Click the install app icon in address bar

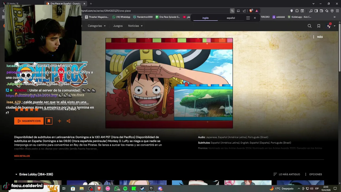[x=238, y=11]
